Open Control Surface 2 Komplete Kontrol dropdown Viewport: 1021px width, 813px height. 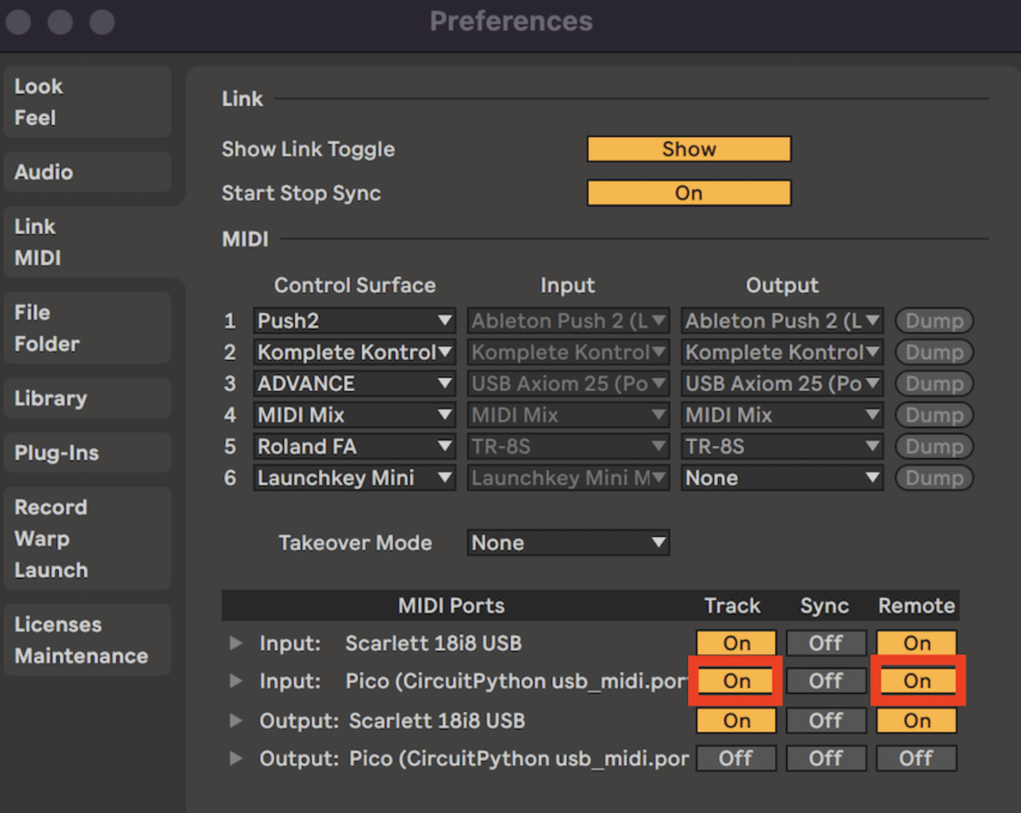pyautogui.click(x=355, y=352)
